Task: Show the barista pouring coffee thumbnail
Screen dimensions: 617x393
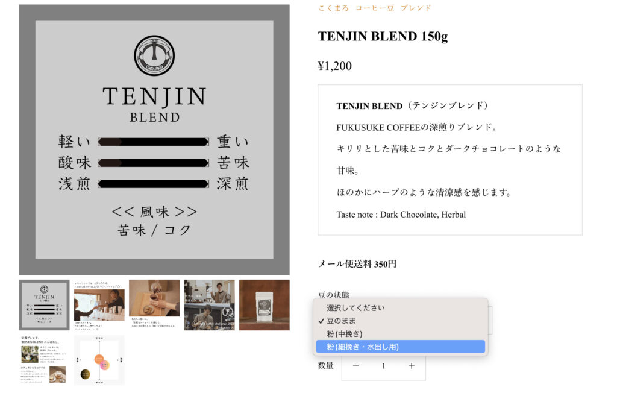Action: (99, 305)
